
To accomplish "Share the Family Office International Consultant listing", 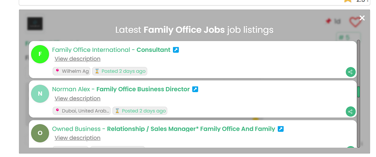I will click(350, 72).
